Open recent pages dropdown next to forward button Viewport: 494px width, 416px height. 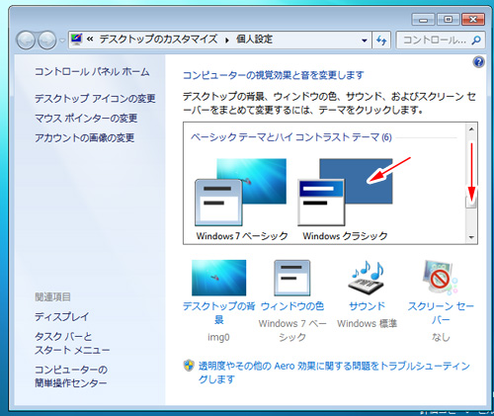pyautogui.click(x=62, y=41)
